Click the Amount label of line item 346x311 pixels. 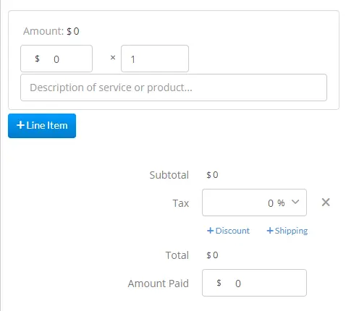coord(43,31)
